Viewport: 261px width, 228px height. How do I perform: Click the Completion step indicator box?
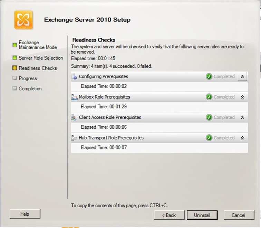[x=14, y=88]
